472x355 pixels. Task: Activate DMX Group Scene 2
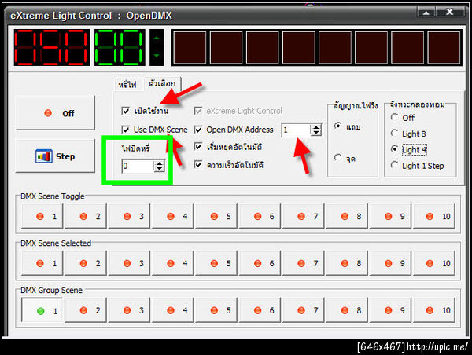[86, 310]
